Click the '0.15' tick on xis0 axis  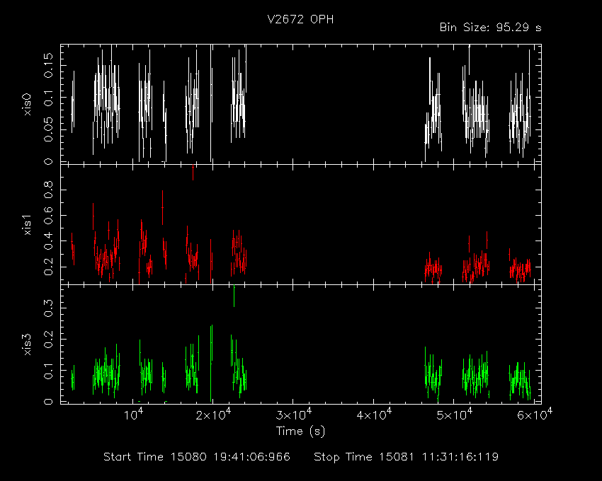[48, 65]
